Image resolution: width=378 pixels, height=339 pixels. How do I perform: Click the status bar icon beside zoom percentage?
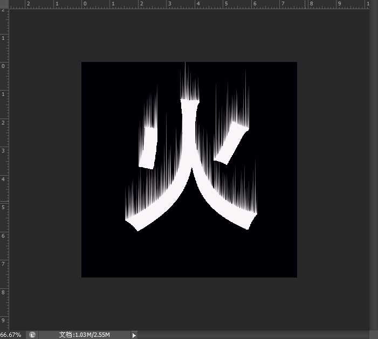[x=32, y=335]
